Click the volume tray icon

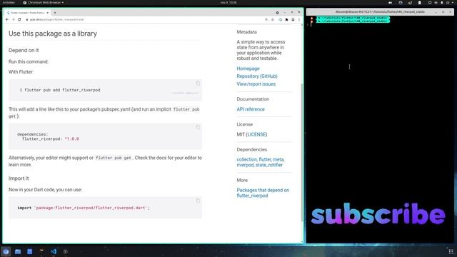tap(436, 3)
